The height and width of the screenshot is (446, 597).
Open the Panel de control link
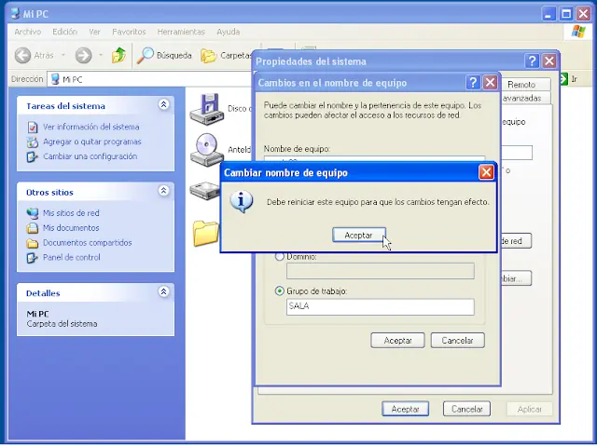point(71,257)
